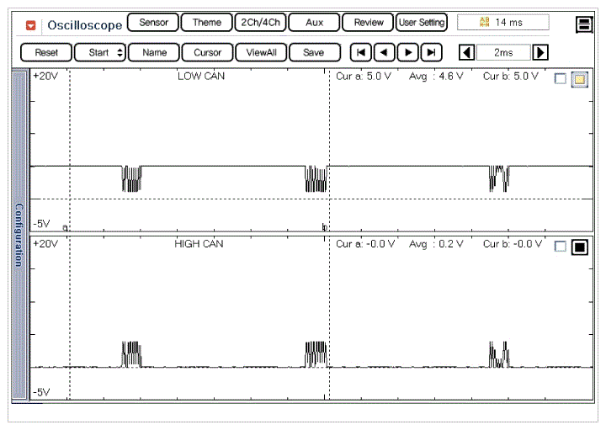This screenshot has width=606, height=430.
Task: Click the 14 ms cursor interval readout
Action: [x=502, y=23]
